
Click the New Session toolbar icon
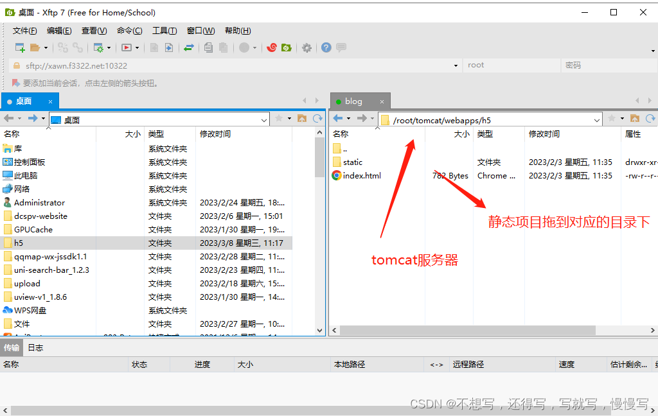coord(20,48)
